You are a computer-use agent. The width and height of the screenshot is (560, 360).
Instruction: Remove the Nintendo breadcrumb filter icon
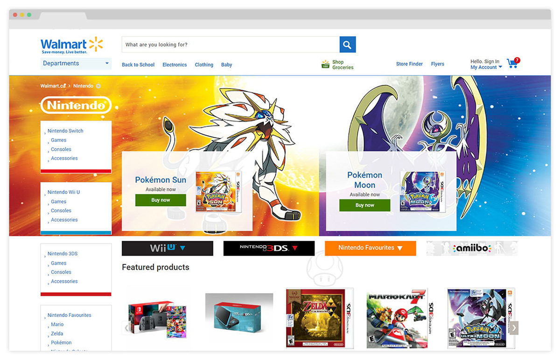pyautogui.click(x=98, y=86)
